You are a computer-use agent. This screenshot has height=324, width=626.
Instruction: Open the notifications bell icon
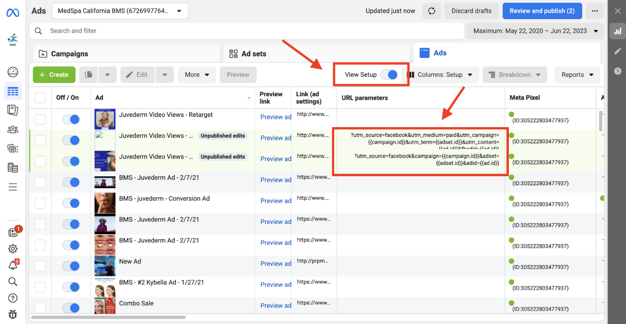pos(13,265)
